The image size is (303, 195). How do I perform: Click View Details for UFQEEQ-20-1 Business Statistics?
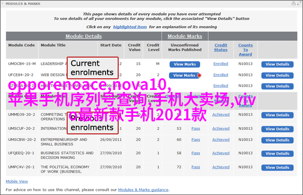click(x=277, y=154)
